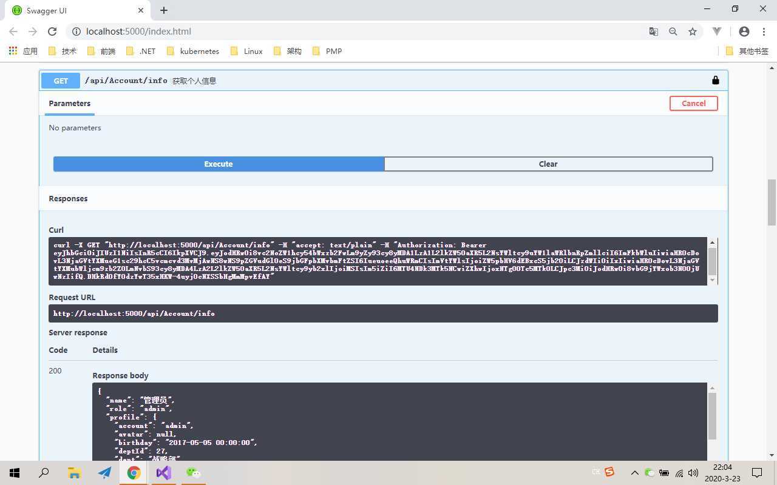Open the translate page icon
Viewport: 777px width, 485px height.
tap(654, 32)
